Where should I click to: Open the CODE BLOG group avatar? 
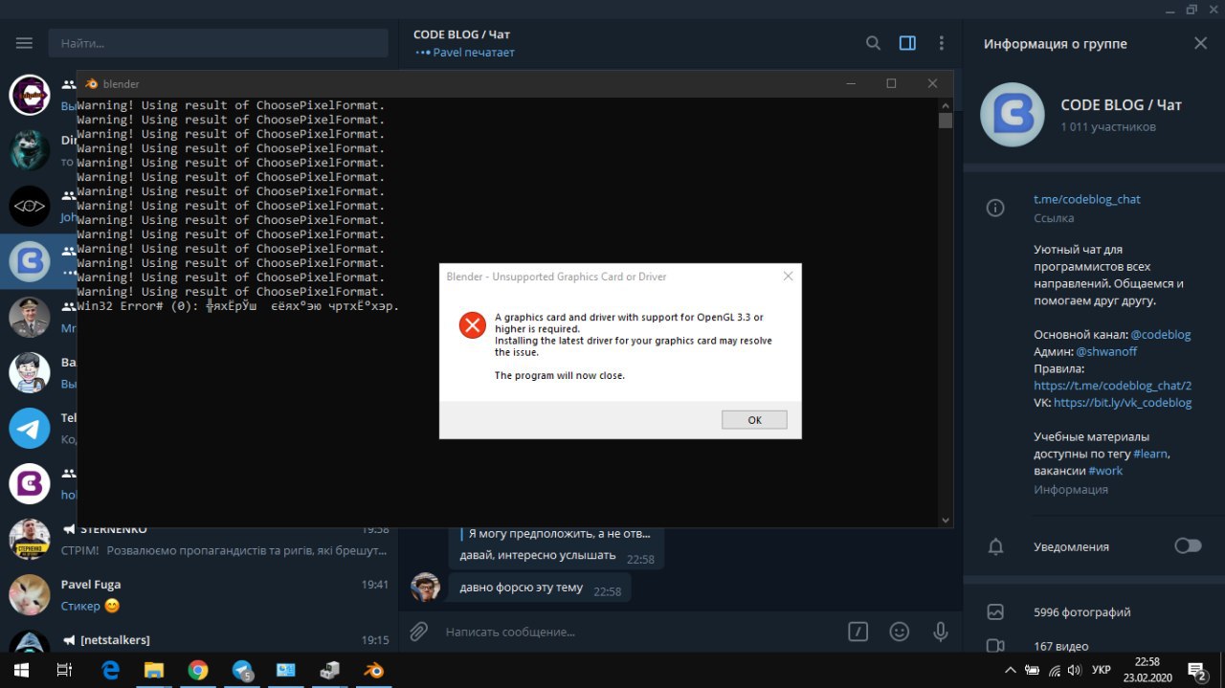coord(1013,115)
